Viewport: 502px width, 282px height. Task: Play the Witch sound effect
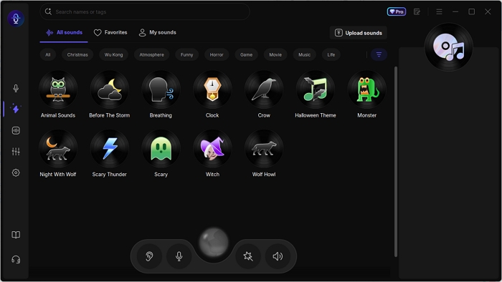(x=212, y=149)
